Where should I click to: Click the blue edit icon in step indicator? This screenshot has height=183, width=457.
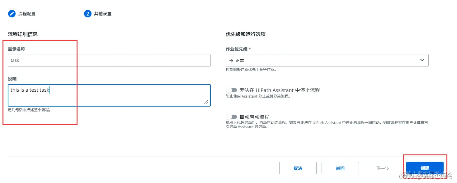point(12,14)
